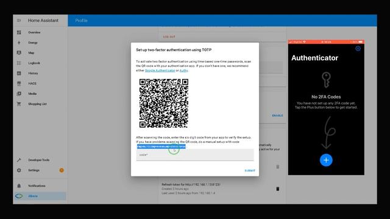Click the greyed trash icon above the refresh token
This screenshot has width=390, height=219.
[x=278, y=167]
